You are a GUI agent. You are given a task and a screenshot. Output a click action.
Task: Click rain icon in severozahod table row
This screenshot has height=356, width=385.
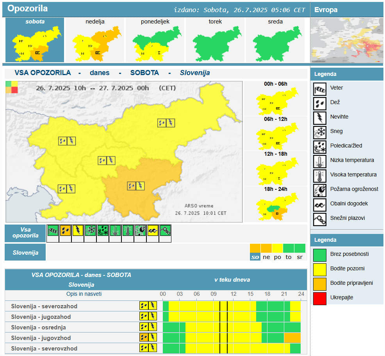pyautogui.click(x=144, y=306)
